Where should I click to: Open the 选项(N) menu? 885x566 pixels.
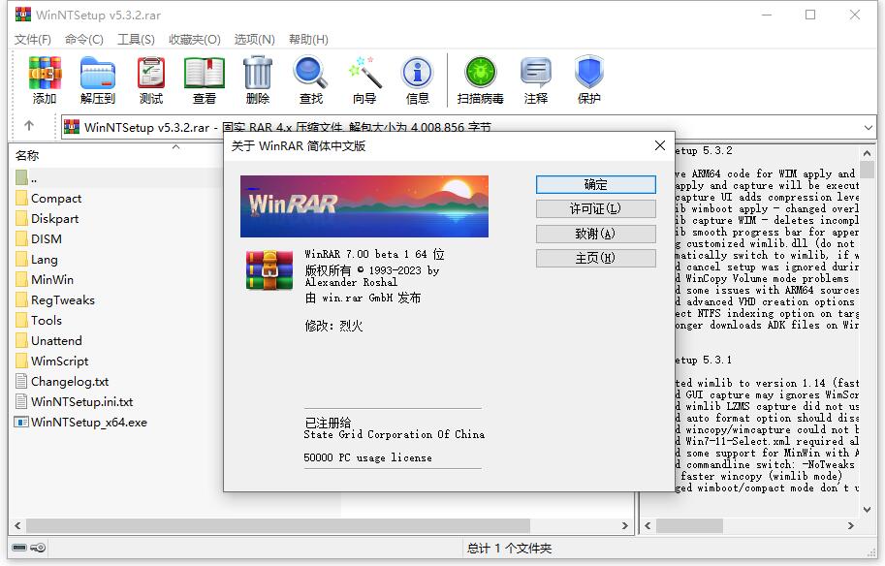tap(255, 39)
